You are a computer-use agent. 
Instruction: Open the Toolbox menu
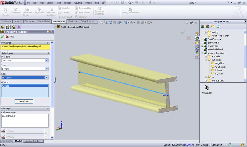pos(68,3)
